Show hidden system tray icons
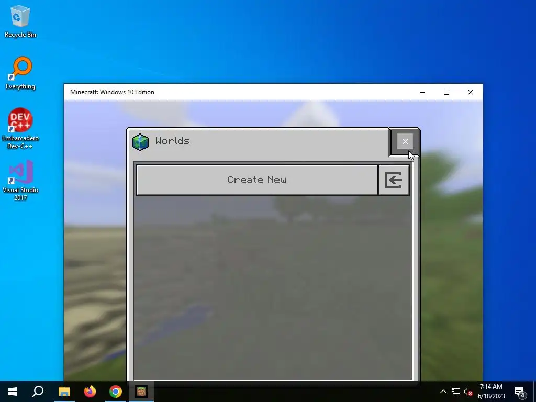The height and width of the screenshot is (402, 536). [443, 392]
